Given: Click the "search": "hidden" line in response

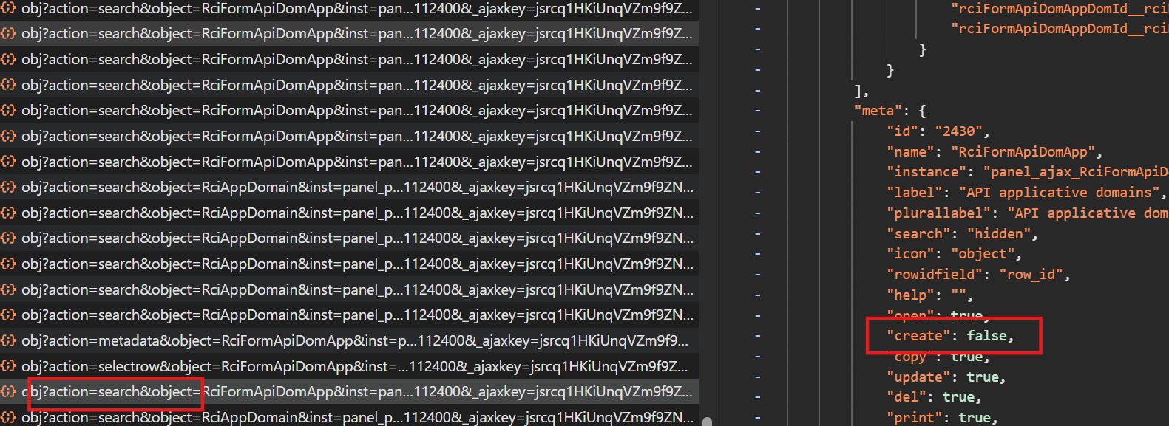Looking at the screenshot, I should tap(961, 234).
